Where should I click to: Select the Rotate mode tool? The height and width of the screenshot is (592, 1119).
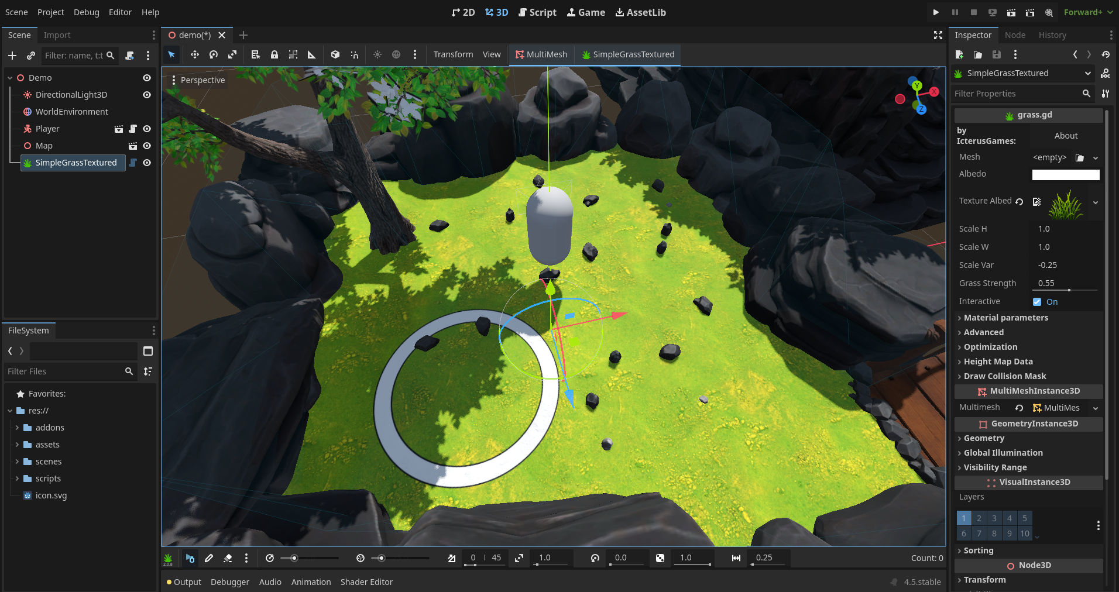(214, 54)
